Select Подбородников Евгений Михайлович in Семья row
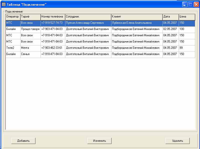This screenshot has height=149, width=200. click(137, 55)
